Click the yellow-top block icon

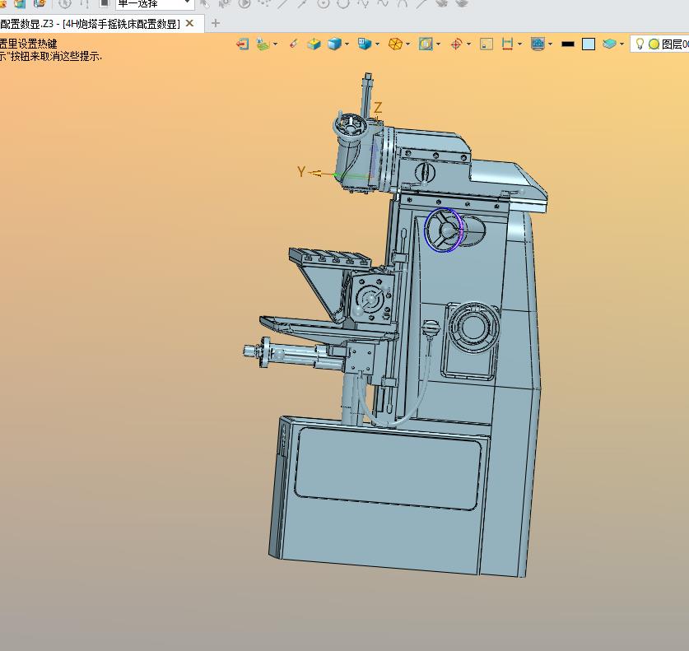tap(314, 44)
